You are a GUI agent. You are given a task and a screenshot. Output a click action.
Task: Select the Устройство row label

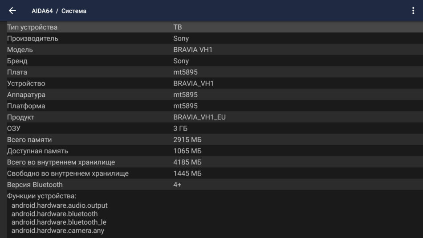click(26, 83)
